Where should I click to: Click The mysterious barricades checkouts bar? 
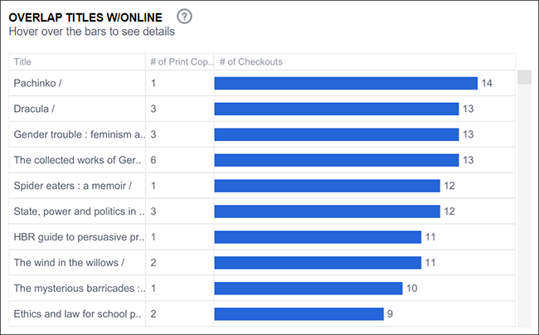coord(308,289)
